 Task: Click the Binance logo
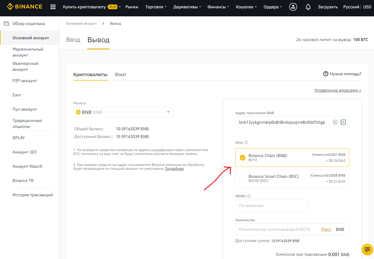click(24, 7)
